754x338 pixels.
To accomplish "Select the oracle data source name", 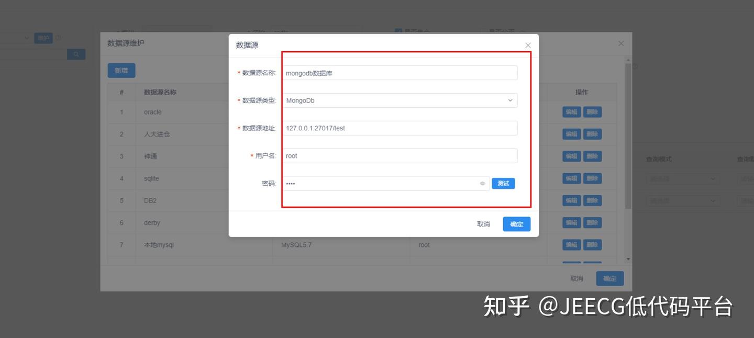I will (x=153, y=112).
